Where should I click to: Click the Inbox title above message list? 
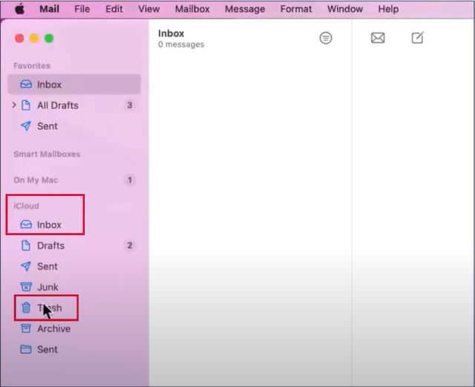(x=171, y=33)
